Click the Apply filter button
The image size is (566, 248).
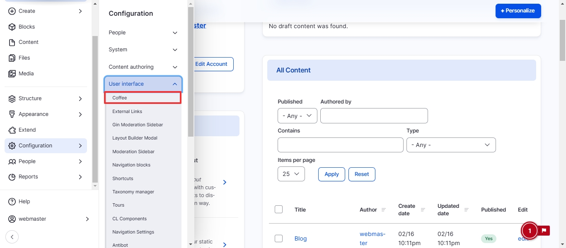coord(331,174)
